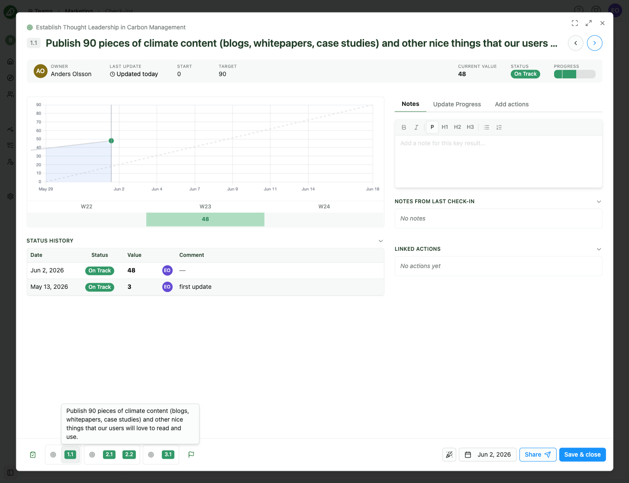The image size is (629, 483).
Task: Expand dialog with diagonal arrows icon
Action: point(589,23)
